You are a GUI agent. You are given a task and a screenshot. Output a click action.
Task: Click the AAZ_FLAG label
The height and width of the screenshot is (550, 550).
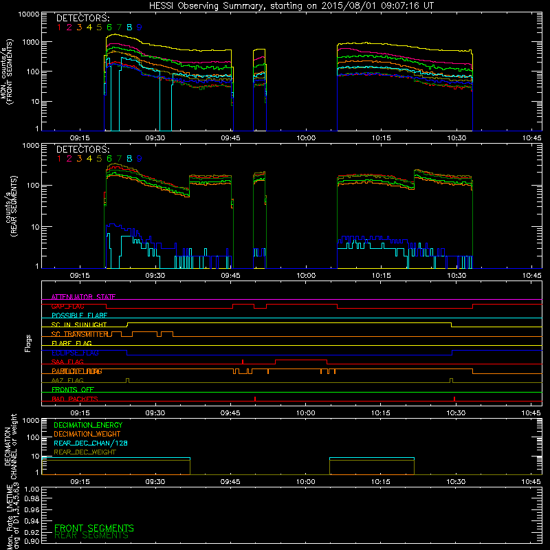click(x=67, y=380)
